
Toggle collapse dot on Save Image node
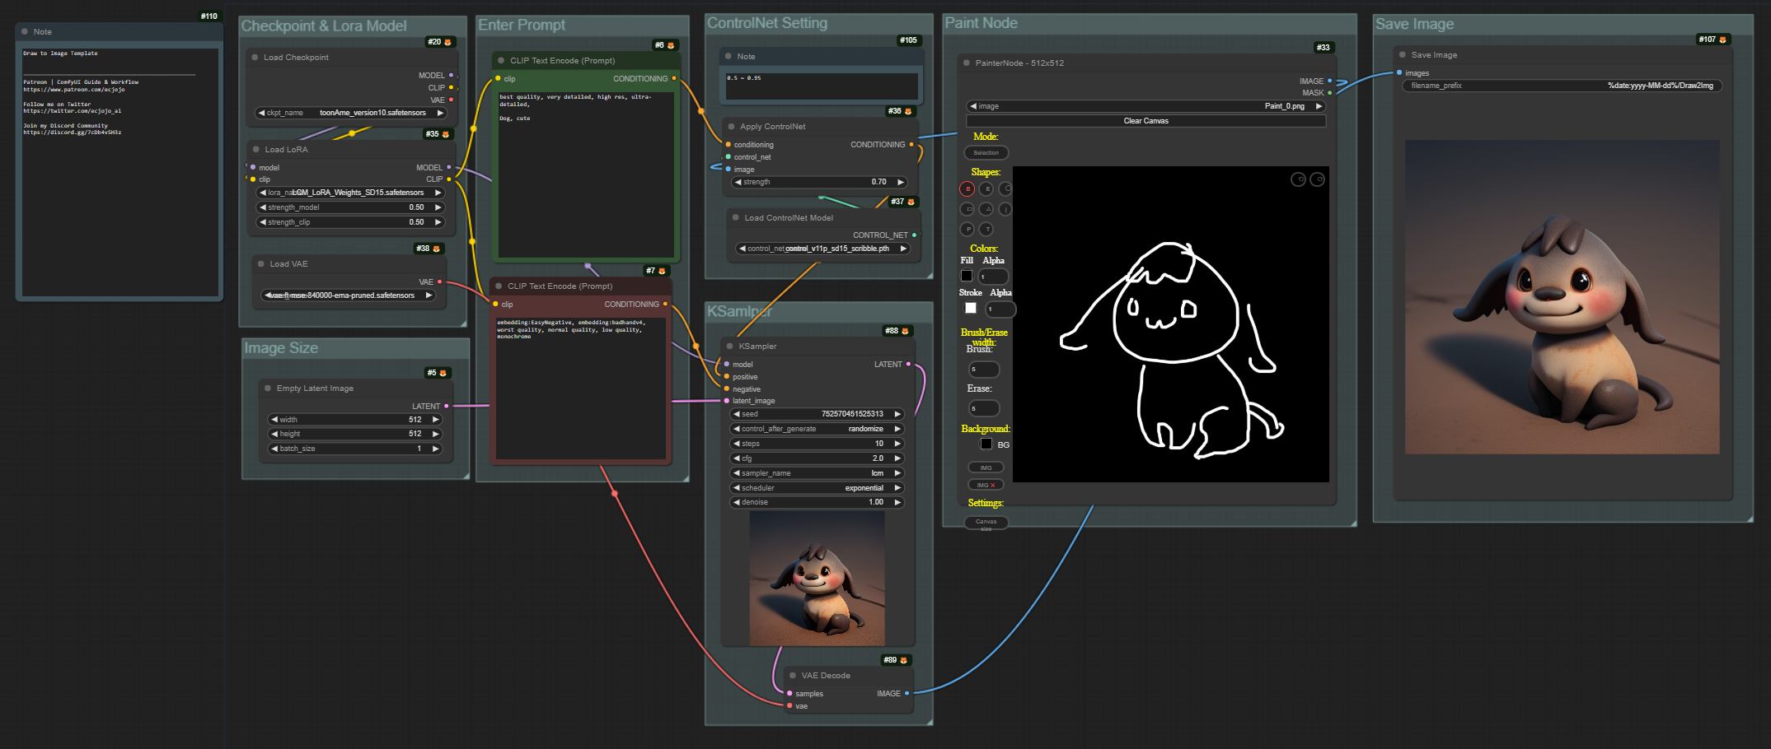point(1403,55)
